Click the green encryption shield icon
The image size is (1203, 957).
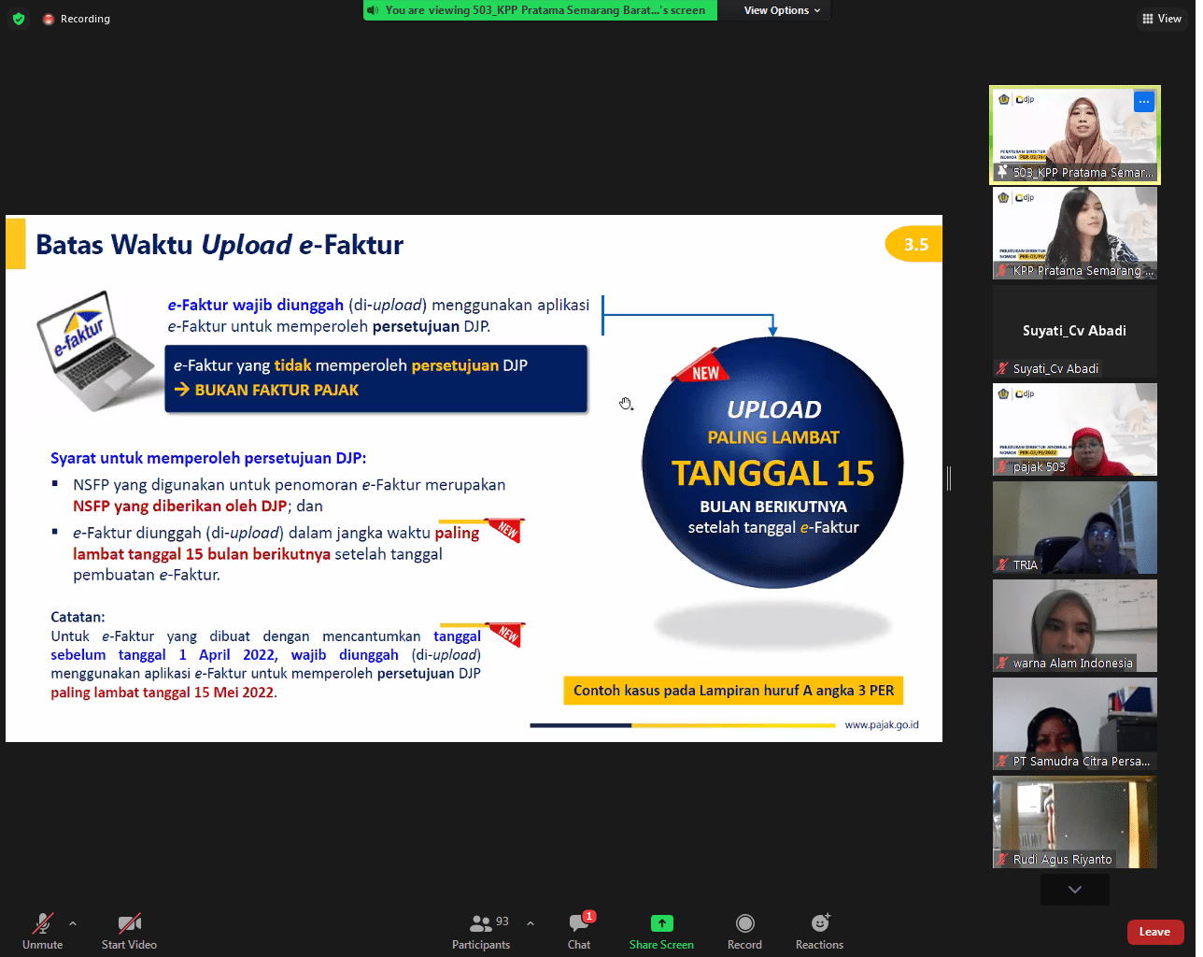pos(19,19)
